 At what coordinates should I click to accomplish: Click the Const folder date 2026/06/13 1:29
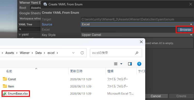[x=81, y=79]
